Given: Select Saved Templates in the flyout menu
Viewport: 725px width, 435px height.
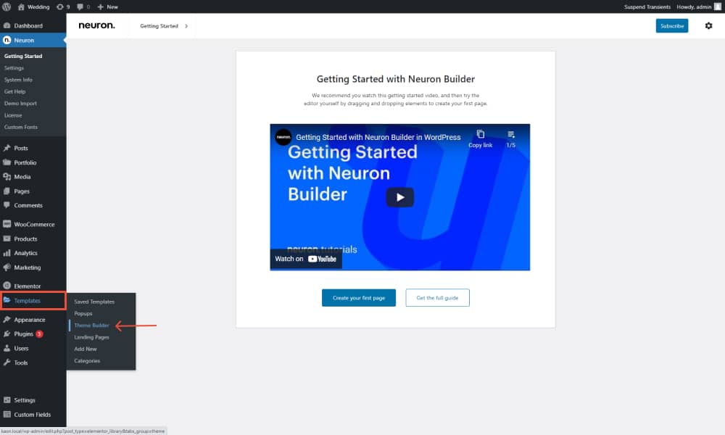Looking at the screenshot, I should pyautogui.click(x=94, y=302).
